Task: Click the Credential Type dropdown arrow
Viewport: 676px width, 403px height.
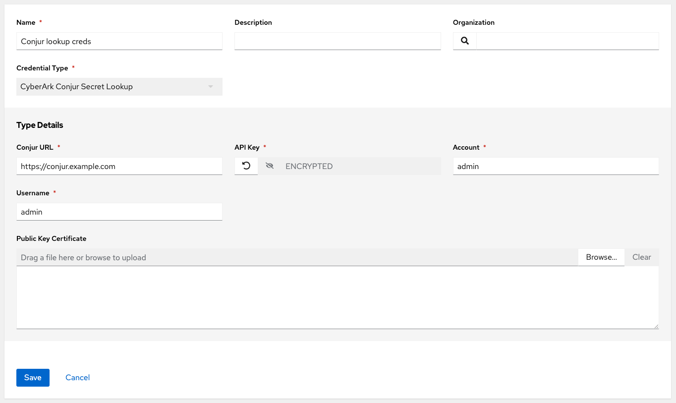Action: click(210, 86)
